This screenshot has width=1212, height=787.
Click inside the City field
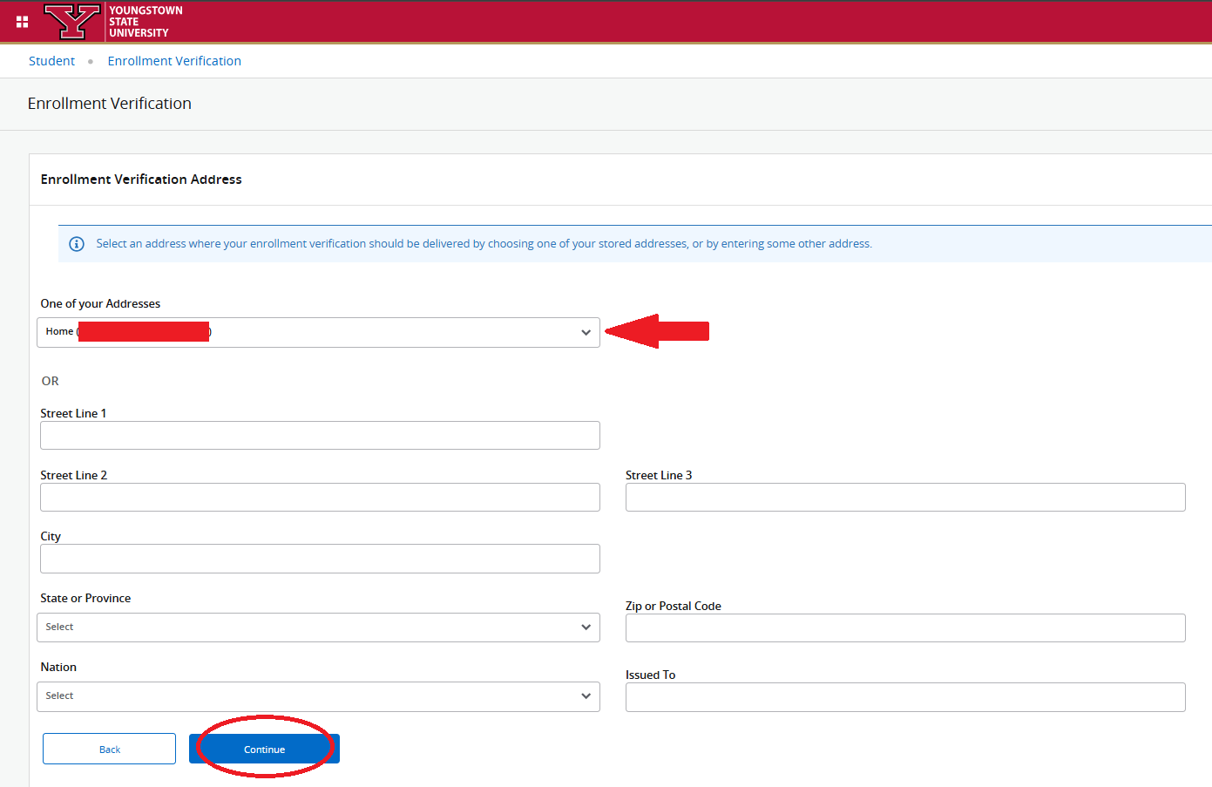point(318,558)
